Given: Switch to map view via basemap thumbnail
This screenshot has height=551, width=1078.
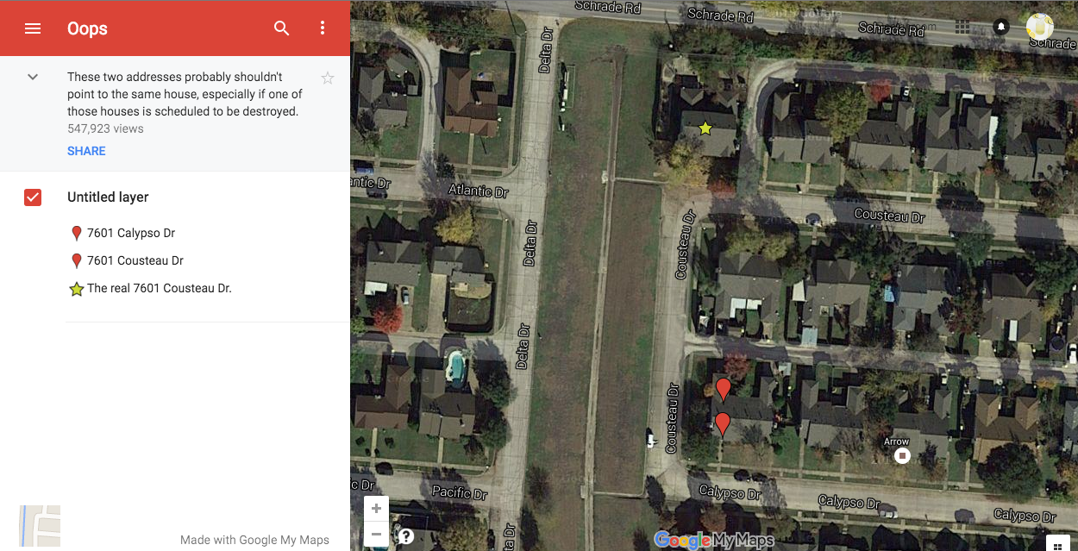Looking at the screenshot, I should coord(40,526).
